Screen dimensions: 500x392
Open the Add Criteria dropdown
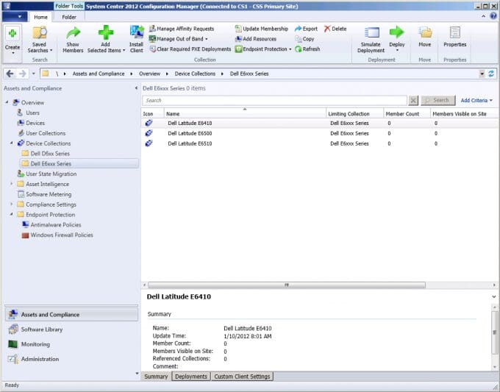476,100
